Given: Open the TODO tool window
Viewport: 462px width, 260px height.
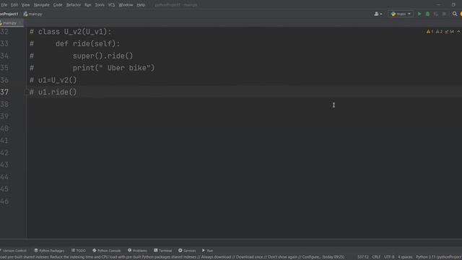Looking at the screenshot, I should [x=79, y=251].
